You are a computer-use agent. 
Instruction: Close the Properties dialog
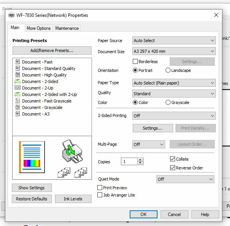pos(216,15)
